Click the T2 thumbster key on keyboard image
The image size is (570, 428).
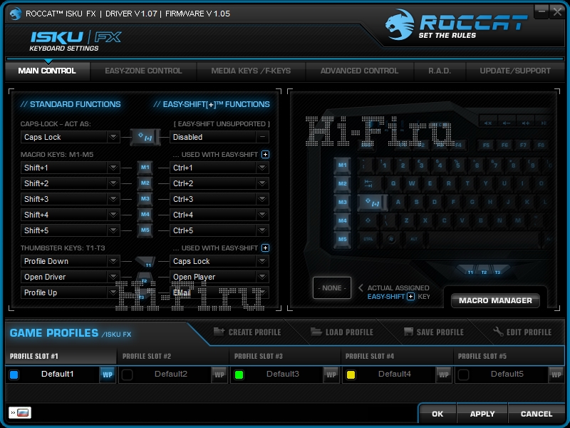click(x=484, y=272)
